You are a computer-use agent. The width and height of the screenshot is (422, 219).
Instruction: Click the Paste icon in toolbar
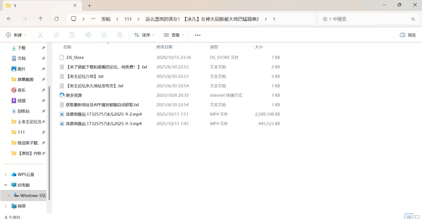pyautogui.click(x=72, y=35)
